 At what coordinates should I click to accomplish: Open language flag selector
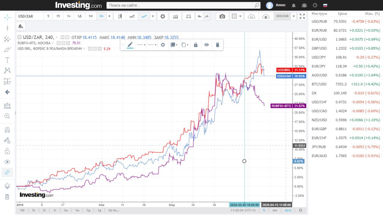point(325,5)
